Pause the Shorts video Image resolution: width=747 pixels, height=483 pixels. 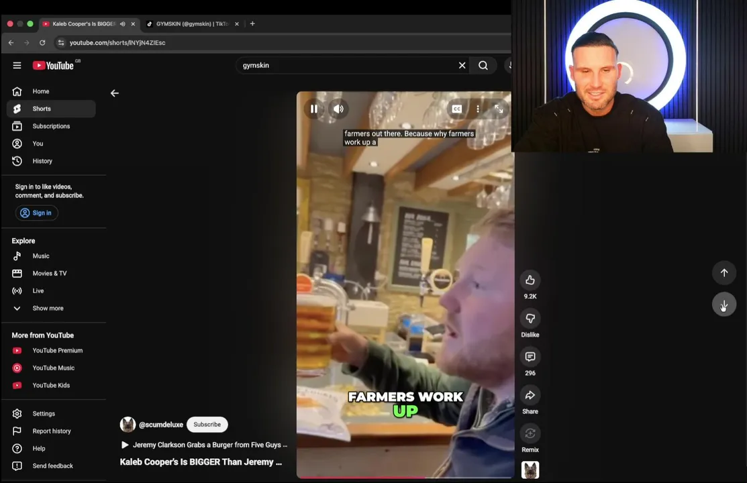pyautogui.click(x=314, y=109)
